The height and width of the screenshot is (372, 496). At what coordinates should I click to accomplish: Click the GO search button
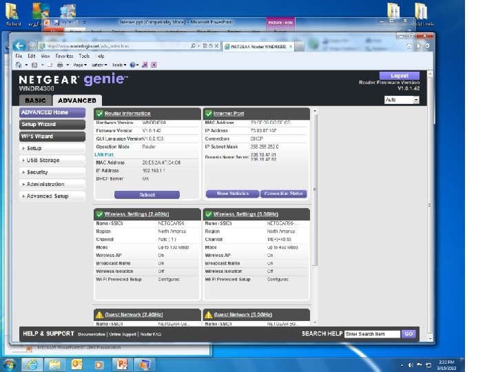pos(409,333)
